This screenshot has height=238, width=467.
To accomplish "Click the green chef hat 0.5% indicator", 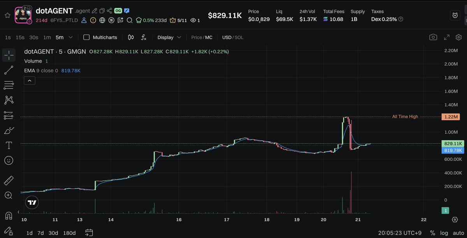I will [x=145, y=20].
